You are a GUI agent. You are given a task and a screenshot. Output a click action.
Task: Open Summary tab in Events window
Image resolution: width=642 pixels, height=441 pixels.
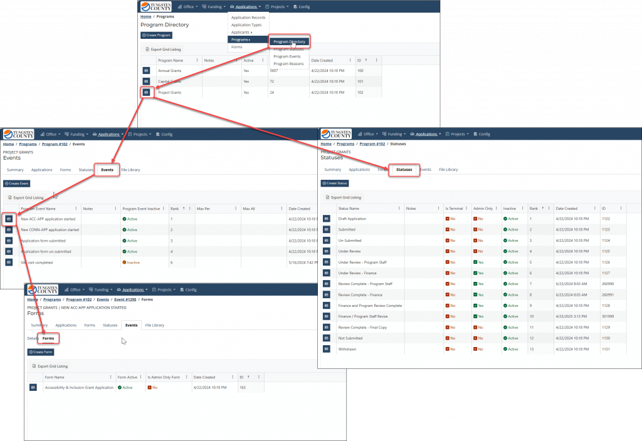tap(15, 170)
